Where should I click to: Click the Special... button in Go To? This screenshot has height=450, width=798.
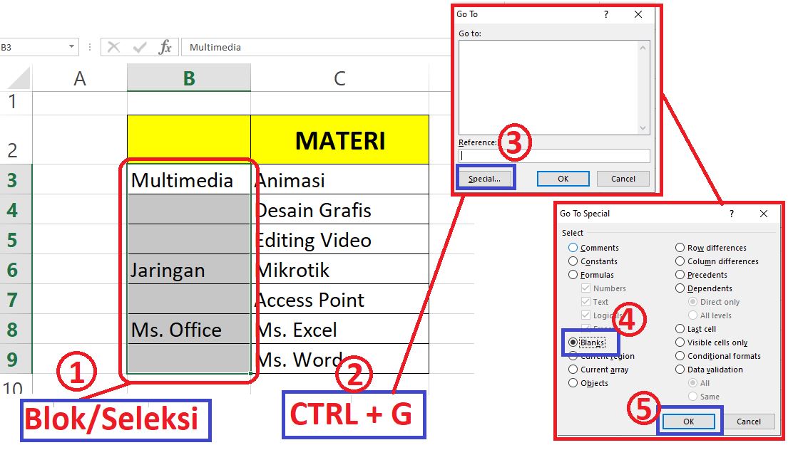(x=484, y=179)
